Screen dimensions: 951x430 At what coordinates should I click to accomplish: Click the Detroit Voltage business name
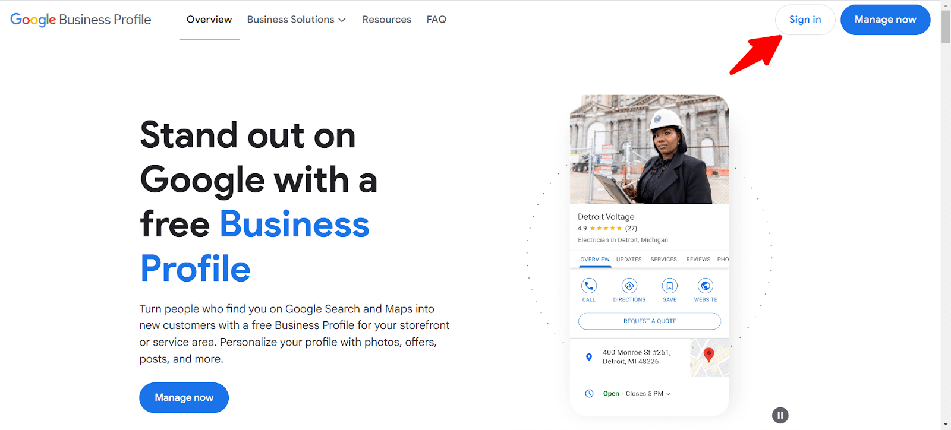coord(606,217)
